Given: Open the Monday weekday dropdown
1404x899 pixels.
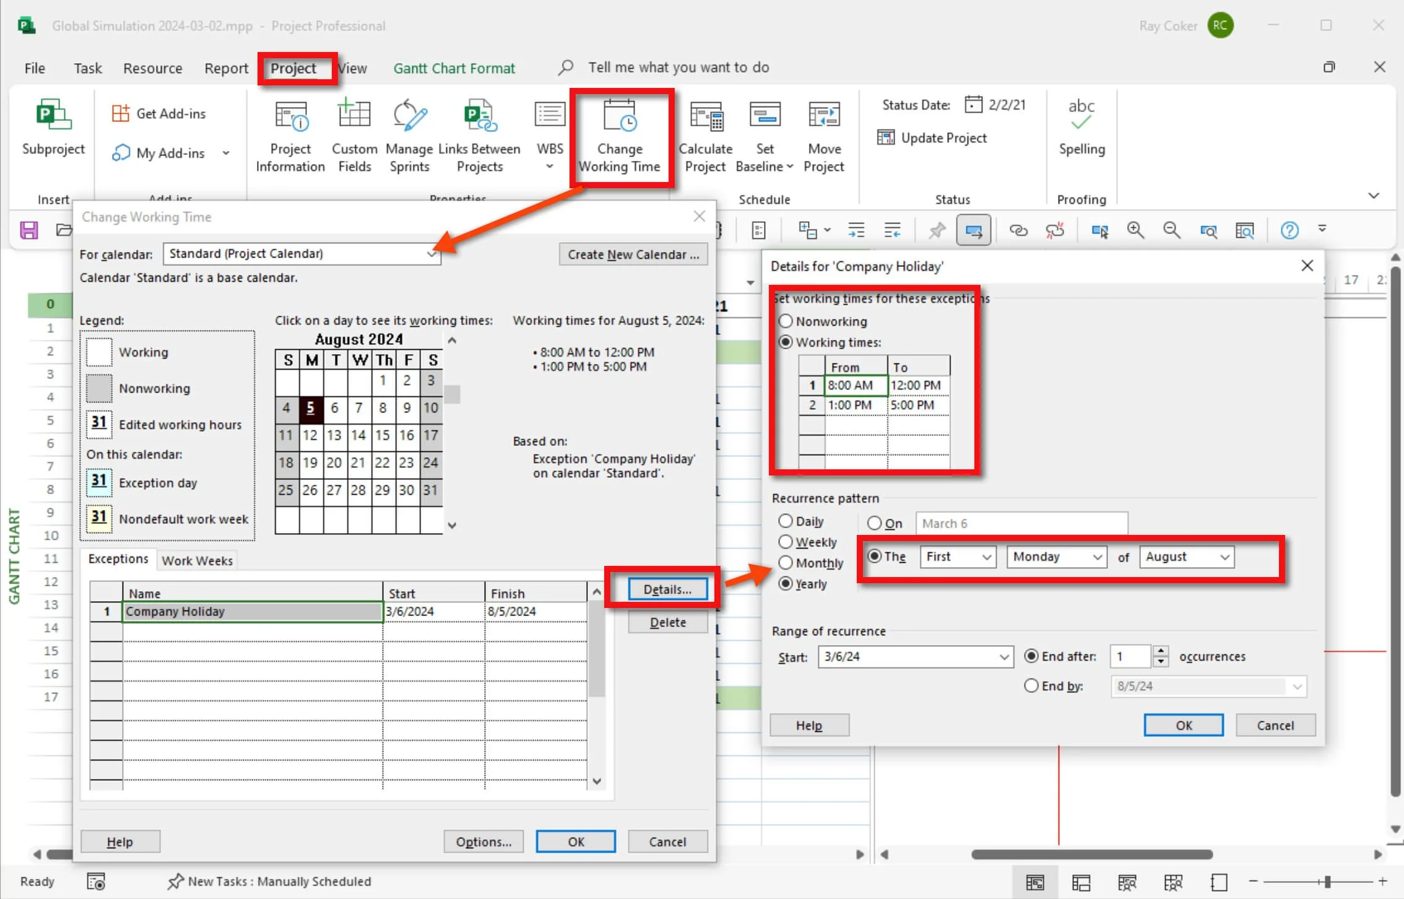Looking at the screenshot, I should click(x=1097, y=557).
